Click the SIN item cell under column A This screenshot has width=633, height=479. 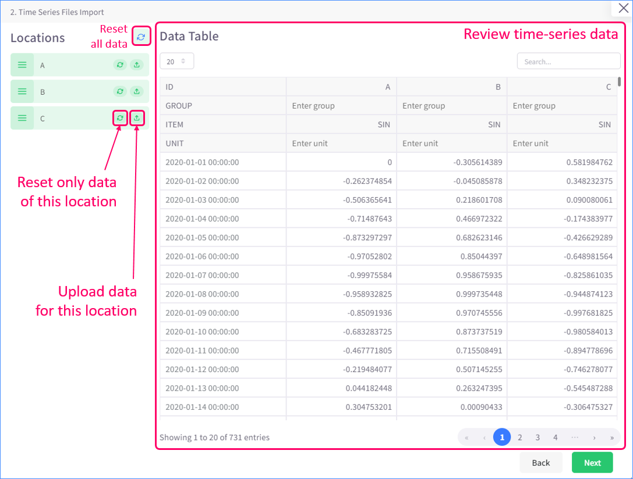341,124
